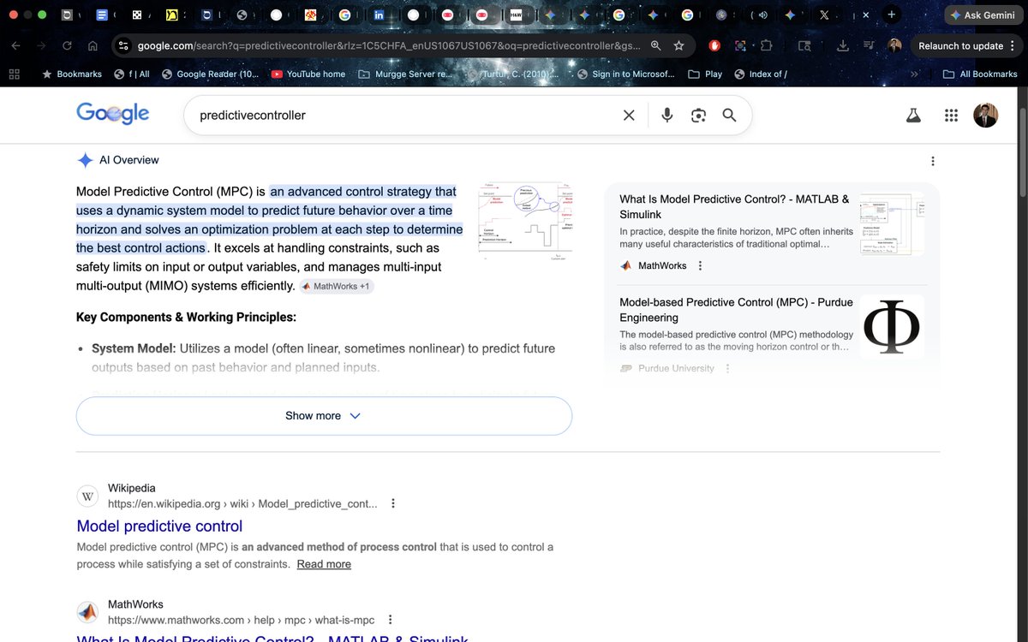Open the tab search icon in the toolbar
Screen dimensions: 1028x642
click(x=804, y=45)
